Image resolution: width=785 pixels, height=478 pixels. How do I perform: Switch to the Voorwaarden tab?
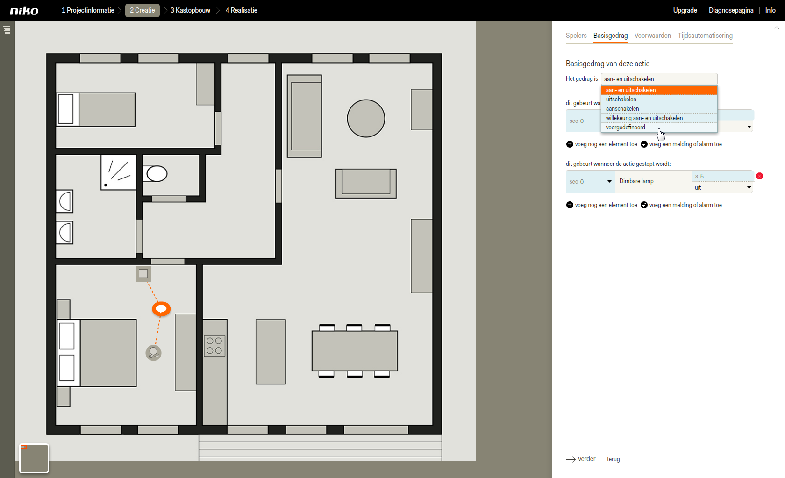click(652, 36)
